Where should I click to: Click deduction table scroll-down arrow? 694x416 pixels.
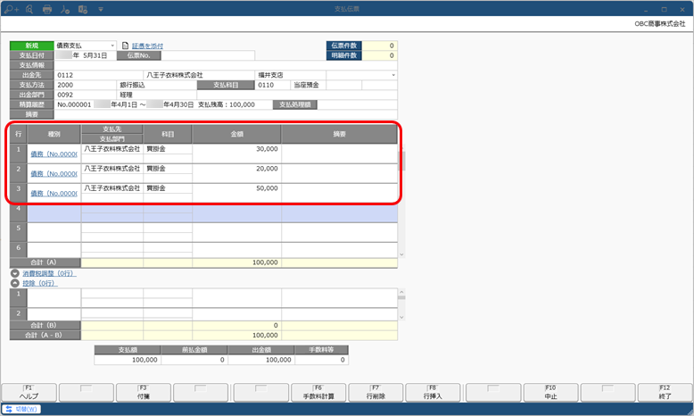402,317
